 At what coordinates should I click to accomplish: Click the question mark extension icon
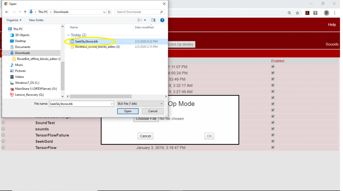coord(315,13)
